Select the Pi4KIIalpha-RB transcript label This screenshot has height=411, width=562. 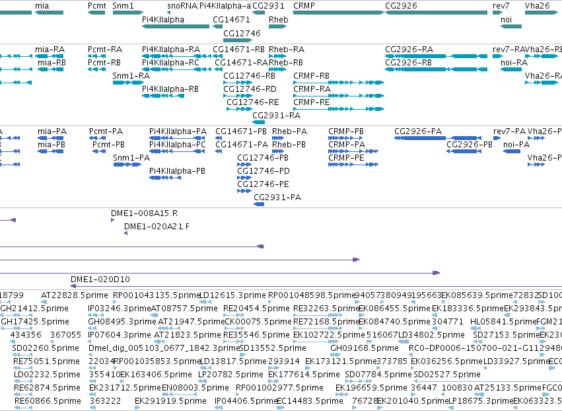point(170,89)
